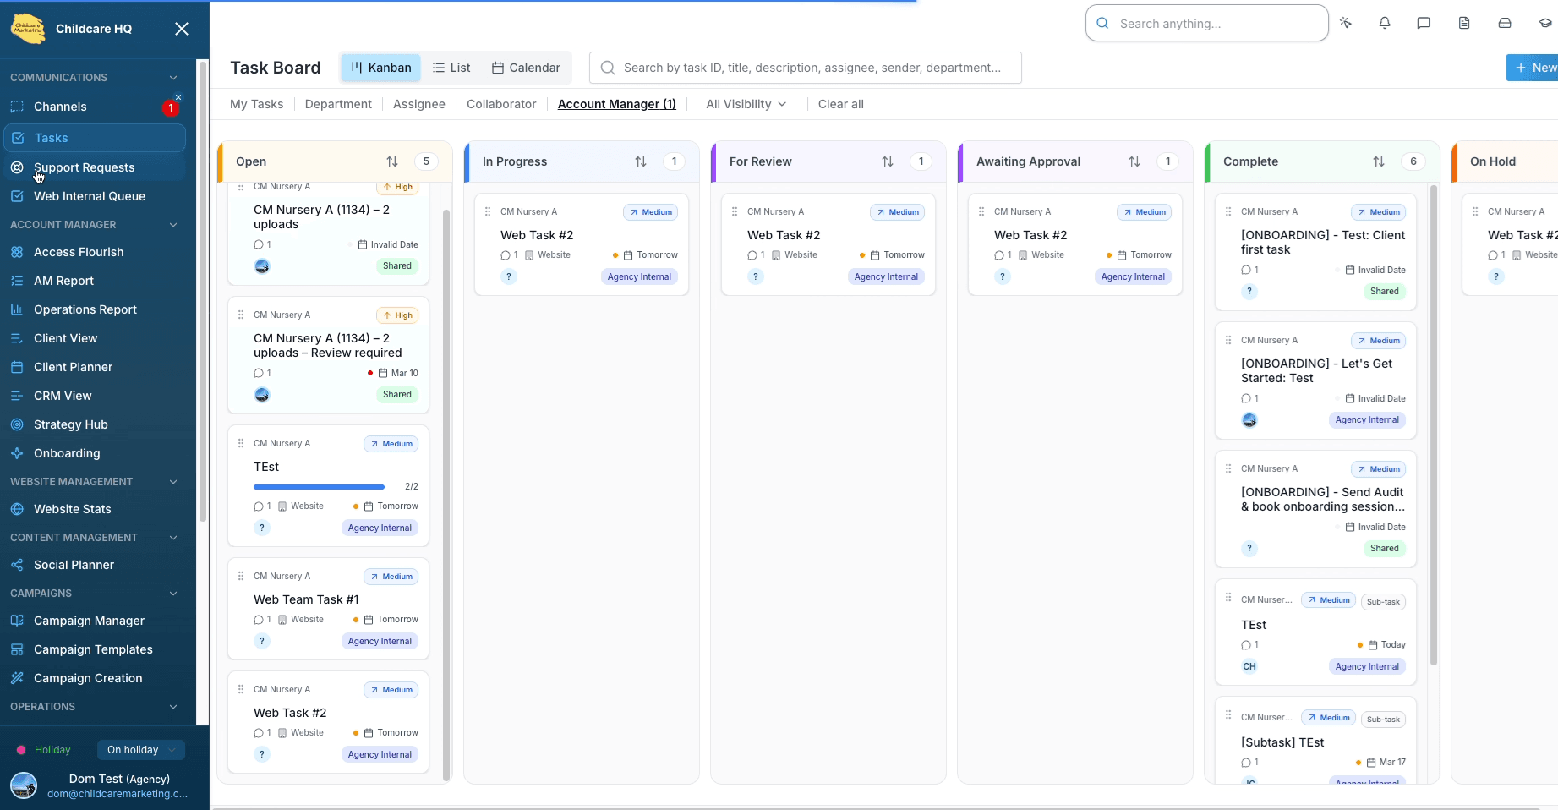Collapse the Account Manager sidebar section
The height and width of the screenshot is (810, 1558).
[x=173, y=225]
